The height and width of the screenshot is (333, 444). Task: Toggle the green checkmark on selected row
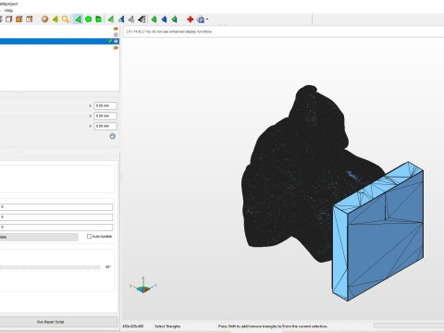[x=110, y=41]
